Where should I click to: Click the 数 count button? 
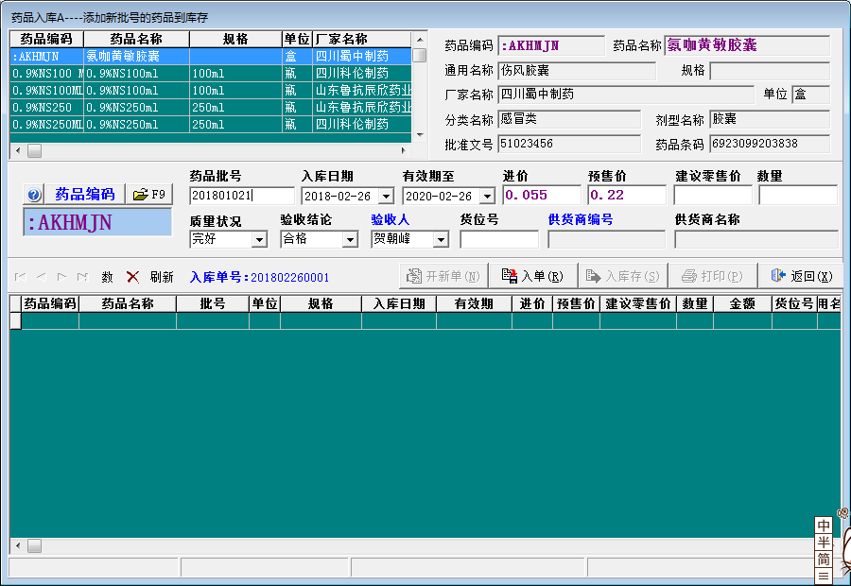pos(107,277)
